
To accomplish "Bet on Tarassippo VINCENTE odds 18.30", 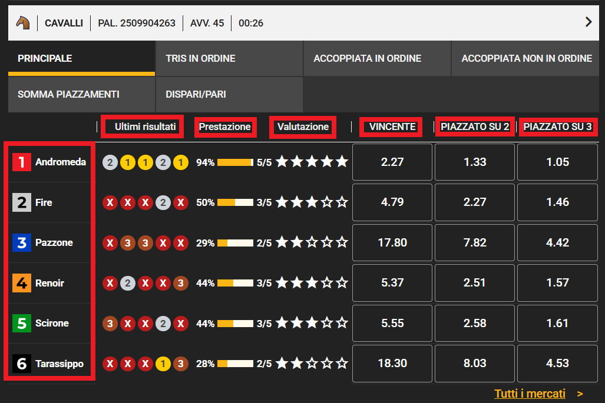I will click(392, 364).
